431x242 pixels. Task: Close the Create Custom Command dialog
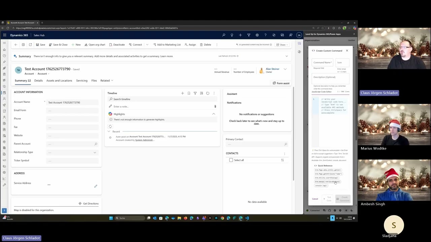(x=347, y=51)
